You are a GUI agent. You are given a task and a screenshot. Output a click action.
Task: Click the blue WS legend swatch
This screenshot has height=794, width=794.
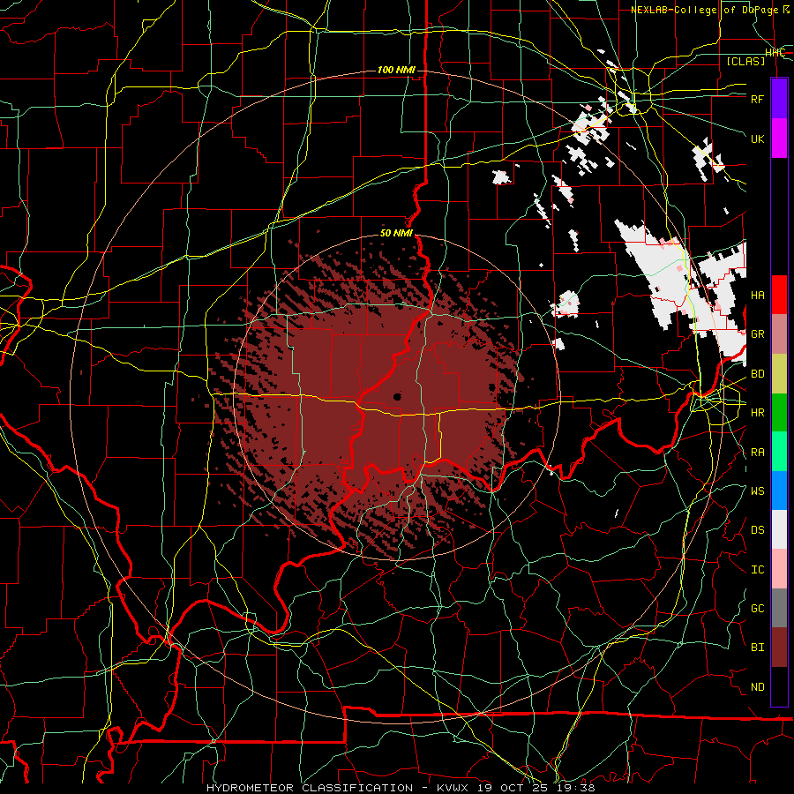click(779, 491)
